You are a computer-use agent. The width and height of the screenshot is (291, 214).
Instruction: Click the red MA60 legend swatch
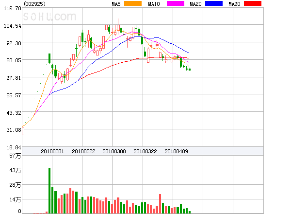click(253, 3)
